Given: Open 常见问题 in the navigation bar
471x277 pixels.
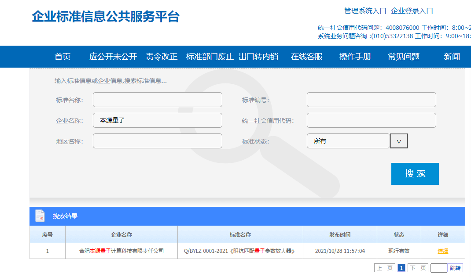Looking at the screenshot, I should (x=404, y=57).
